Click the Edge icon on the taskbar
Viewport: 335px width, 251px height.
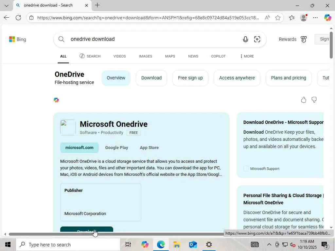coord(161,244)
